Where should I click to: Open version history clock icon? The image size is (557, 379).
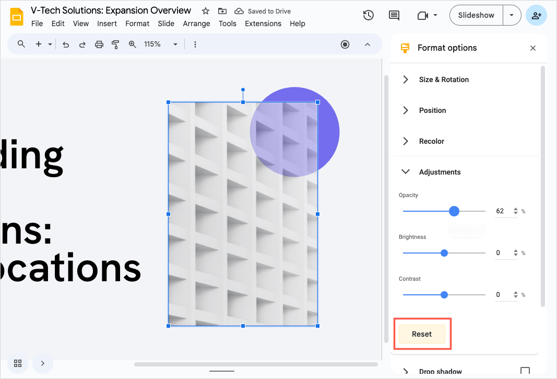(369, 15)
